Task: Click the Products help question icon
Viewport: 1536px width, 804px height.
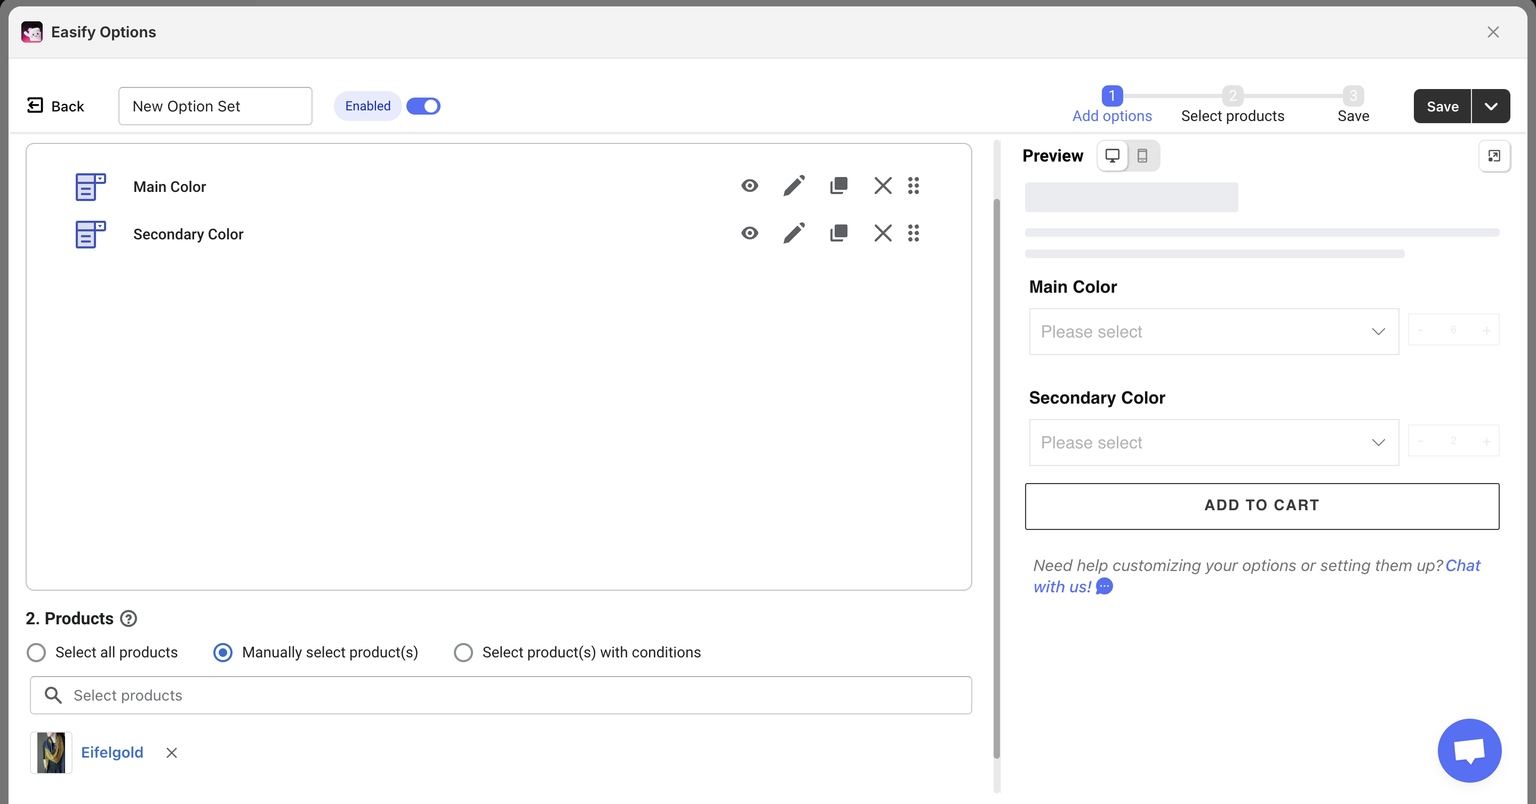Action: (128, 618)
